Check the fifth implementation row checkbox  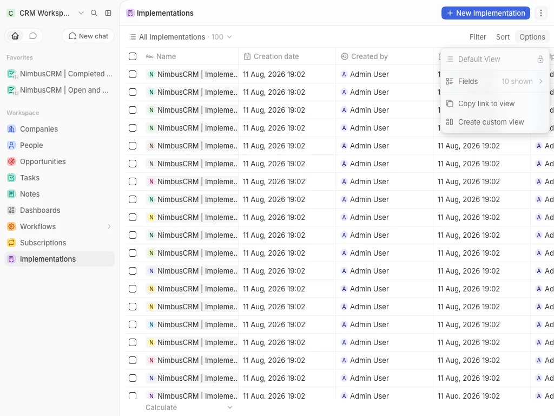(x=133, y=146)
